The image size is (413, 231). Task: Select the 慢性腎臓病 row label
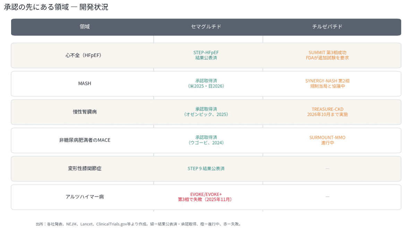85,112
